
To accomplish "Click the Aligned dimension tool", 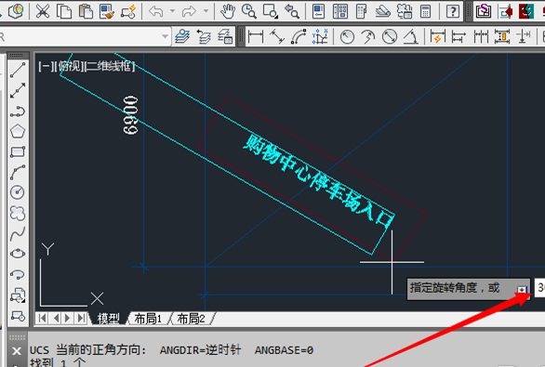I will pyautogui.click(x=277, y=36).
